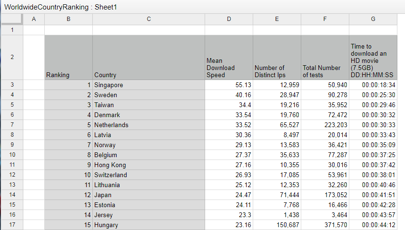405x230 pixels.
Task: Click total tests value 50,940
Action: coord(325,85)
